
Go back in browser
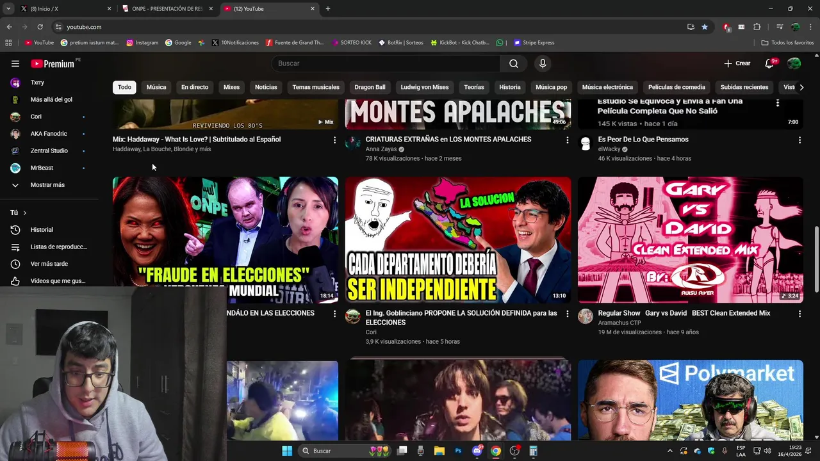click(x=9, y=27)
